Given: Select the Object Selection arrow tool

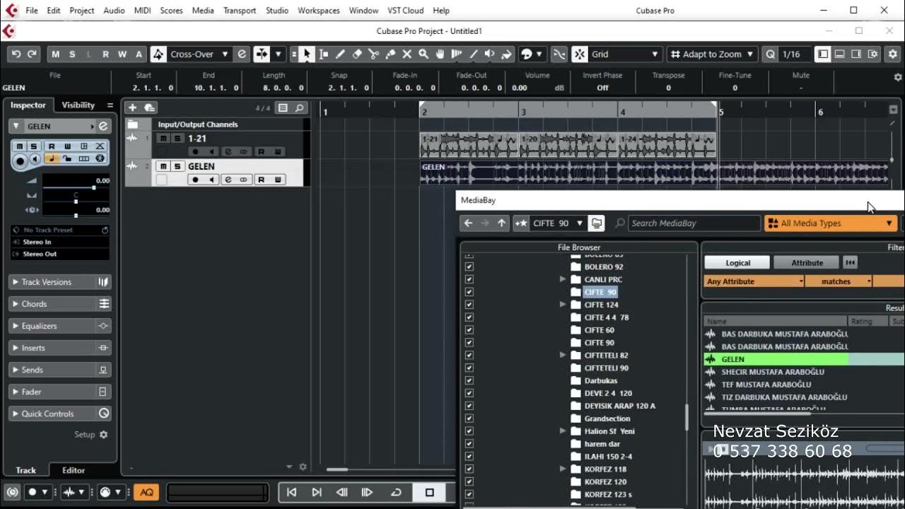Looking at the screenshot, I should [x=306, y=54].
